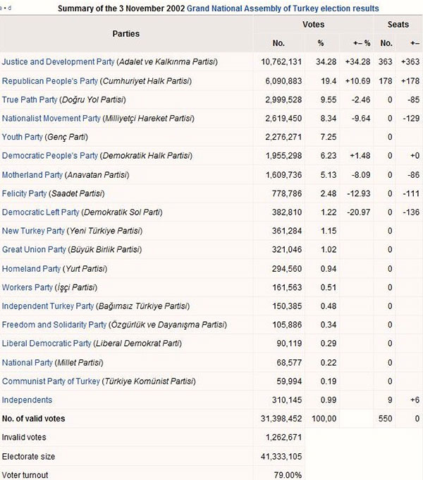Open the Great Union Party link
The width and height of the screenshot is (423, 480).
[x=34, y=249]
